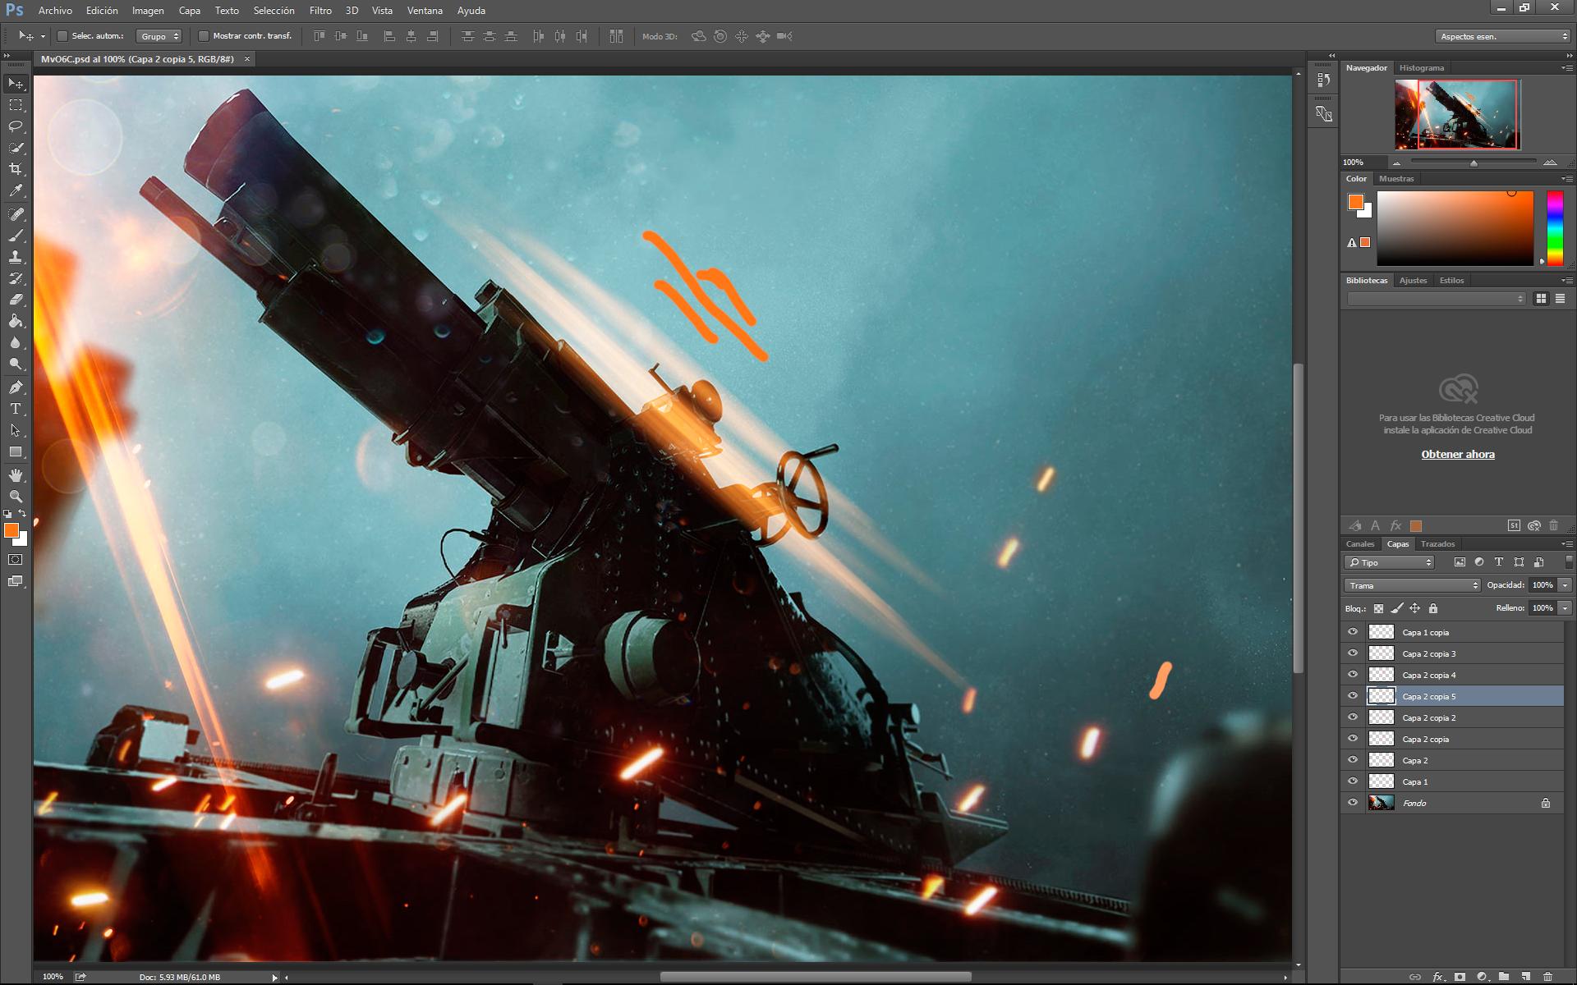Image resolution: width=1577 pixels, height=985 pixels.
Task: Select the Clone Stamp tool
Action: (16, 257)
